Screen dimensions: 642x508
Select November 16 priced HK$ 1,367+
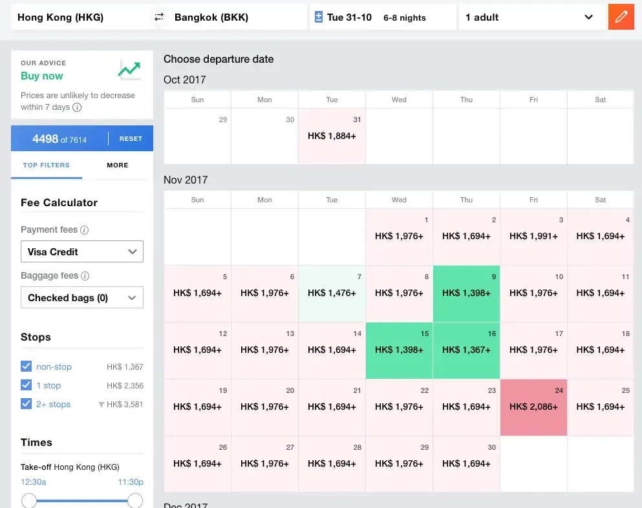pyautogui.click(x=466, y=350)
